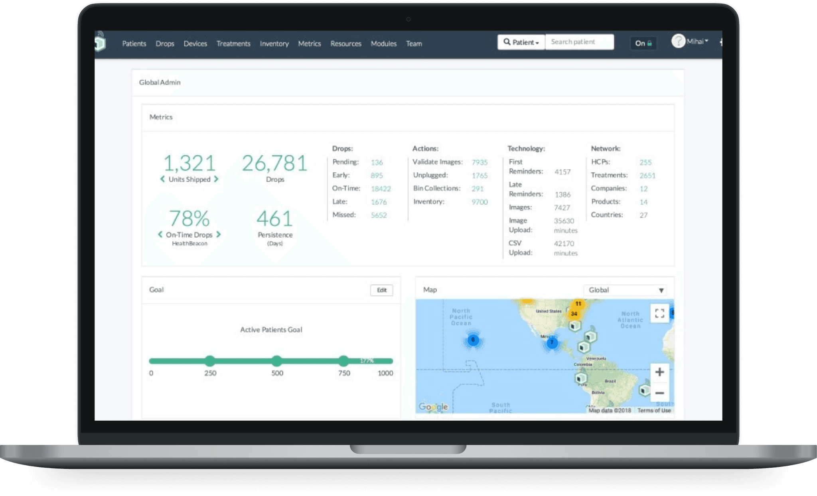817x496 pixels.
Task: Show next metric after Units Shipped
Action: (x=216, y=179)
